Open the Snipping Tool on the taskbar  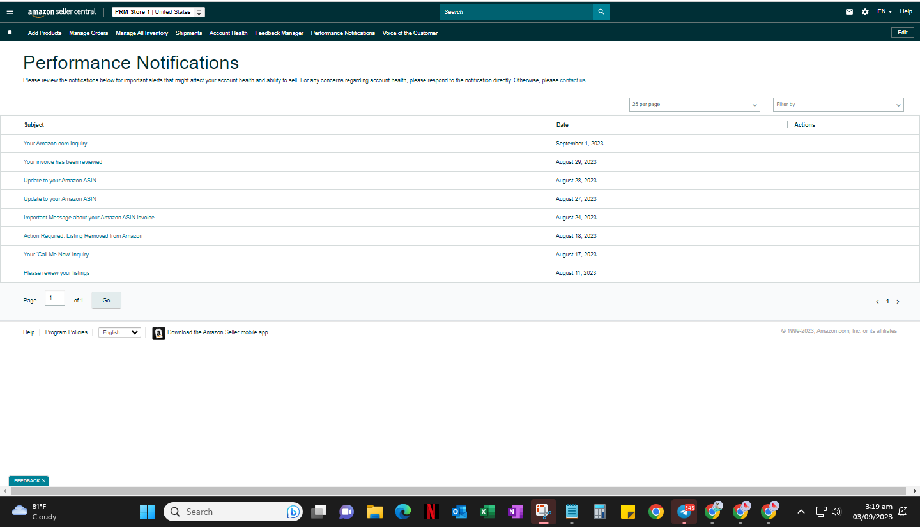pos(544,512)
